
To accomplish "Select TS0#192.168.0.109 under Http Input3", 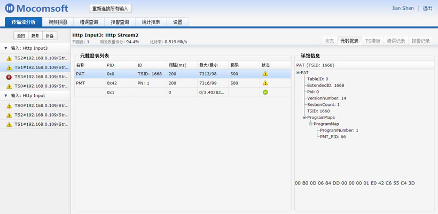I will click(x=35, y=86).
